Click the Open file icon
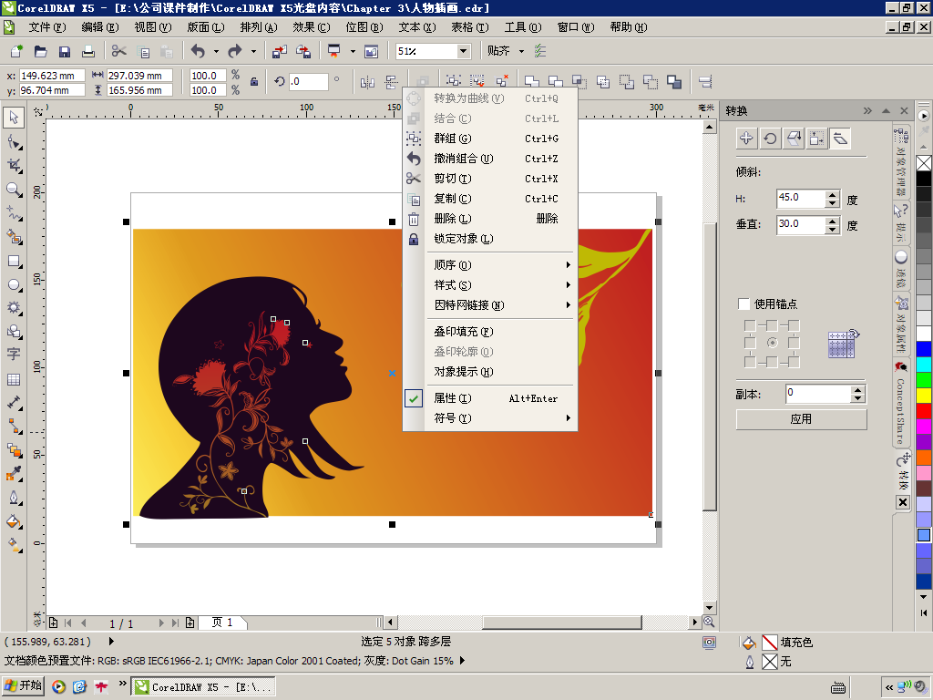This screenshot has height=700, width=933. 40,51
